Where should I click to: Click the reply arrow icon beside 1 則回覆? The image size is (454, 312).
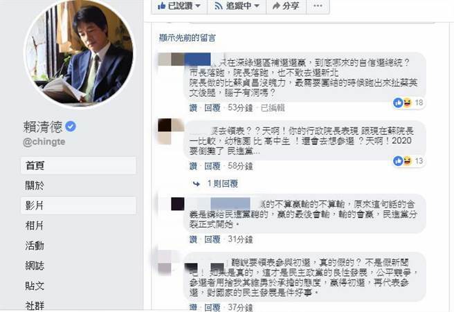[x=197, y=183]
